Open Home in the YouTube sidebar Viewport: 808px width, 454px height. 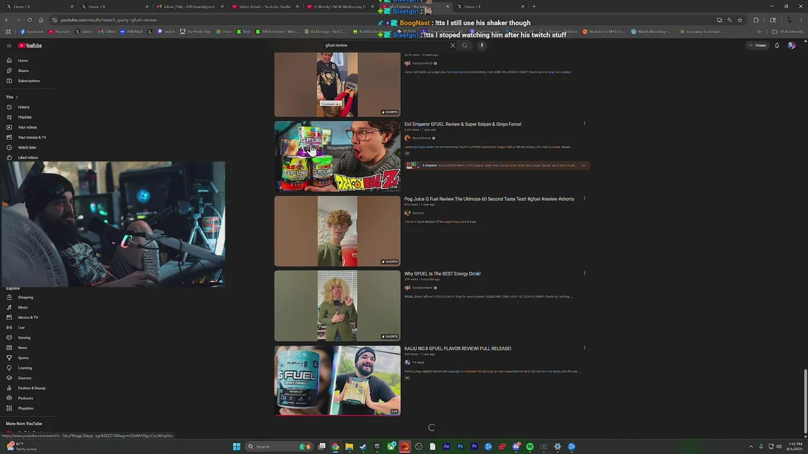pos(23,61)
